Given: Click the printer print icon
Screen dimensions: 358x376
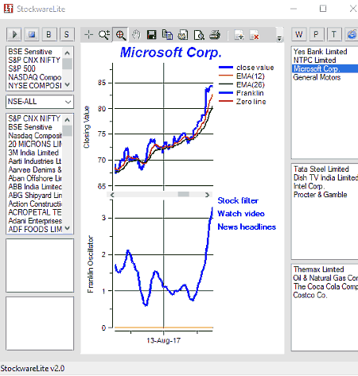Looking at the screenshot, I should 215,35.
